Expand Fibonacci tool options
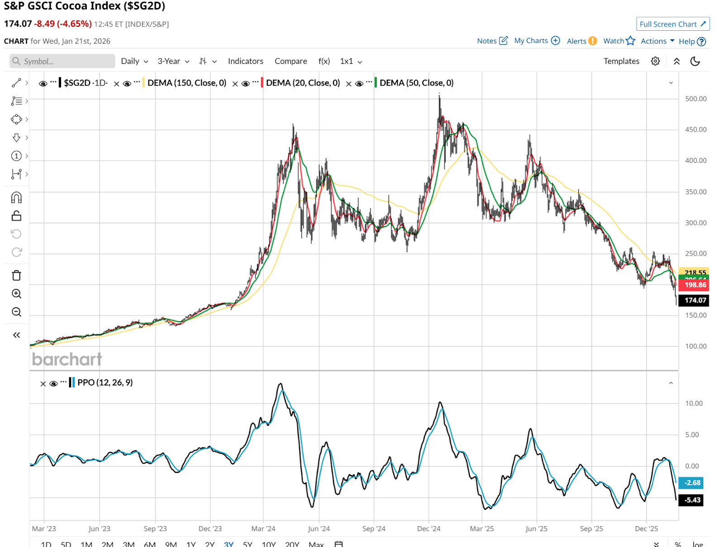 click(x=27, y=101)
